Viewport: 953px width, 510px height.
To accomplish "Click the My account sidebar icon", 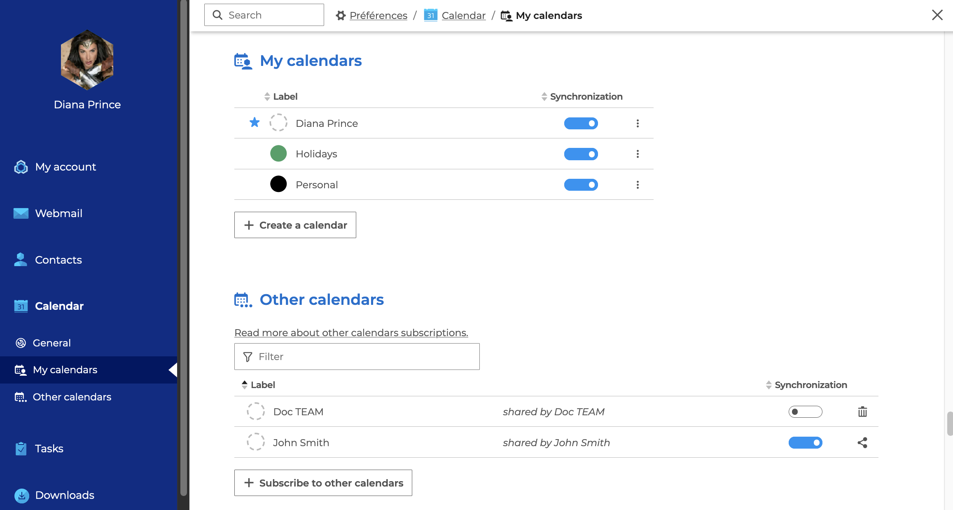I will point(21,167).
